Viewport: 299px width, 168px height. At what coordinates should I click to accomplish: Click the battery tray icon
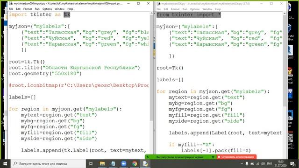252,164
